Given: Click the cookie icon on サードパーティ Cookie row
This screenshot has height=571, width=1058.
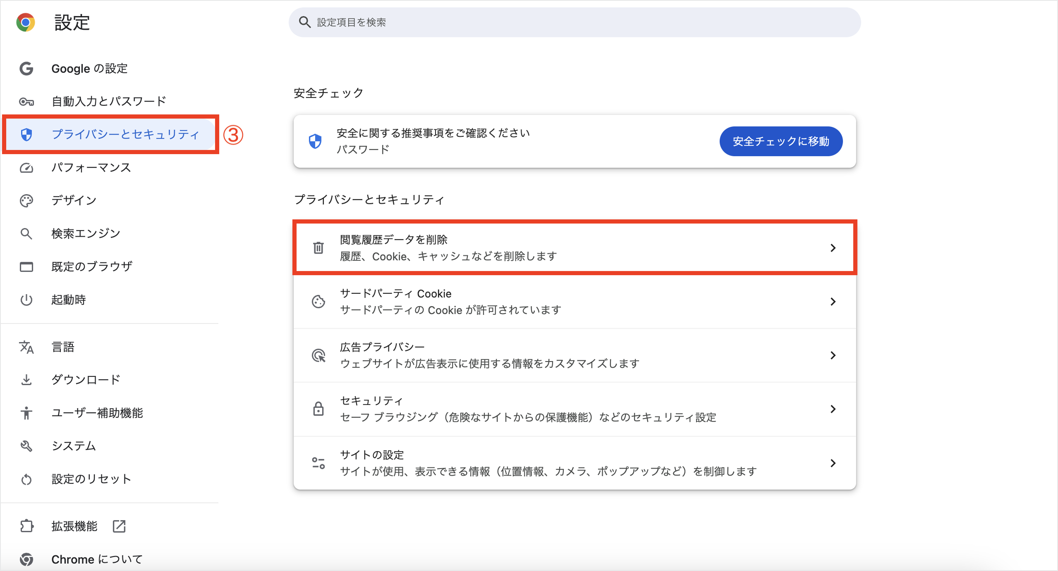Looking at the screenshot, I should [x=318, y=301].
